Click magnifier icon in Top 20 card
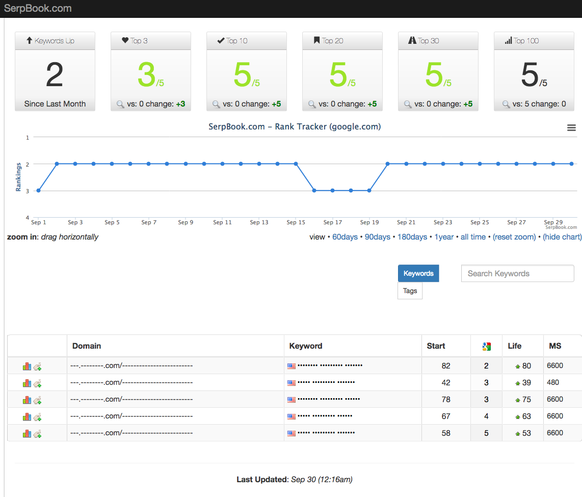582x497 pixels. [x=312, y=104]
